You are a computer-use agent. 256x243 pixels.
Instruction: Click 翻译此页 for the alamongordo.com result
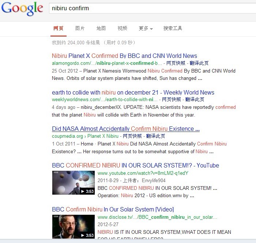point(199,63)
